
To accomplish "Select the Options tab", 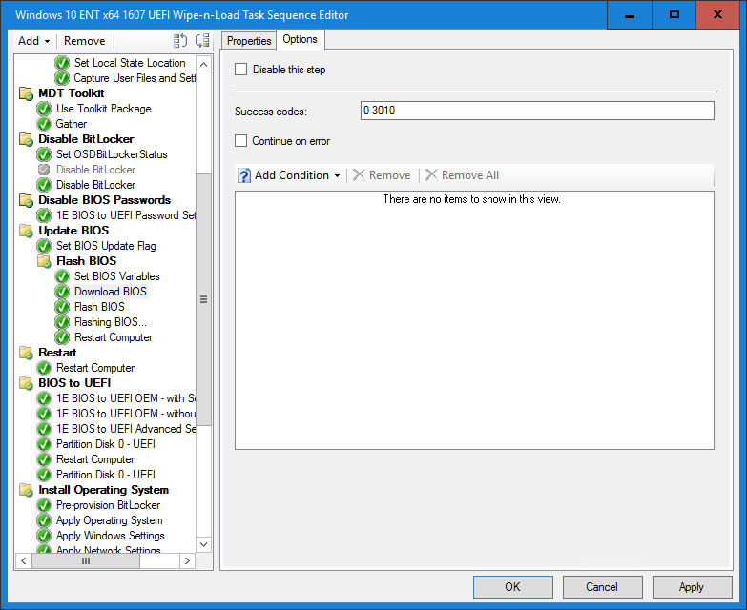I will [301, 40].
